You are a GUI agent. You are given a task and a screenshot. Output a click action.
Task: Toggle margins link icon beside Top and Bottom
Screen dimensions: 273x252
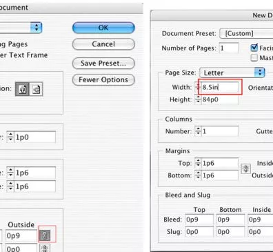point(245,169)
